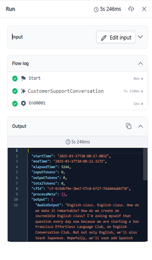
Task: Click the sparkle icon of CustomerSupportConversation
Action: (23, 91)
